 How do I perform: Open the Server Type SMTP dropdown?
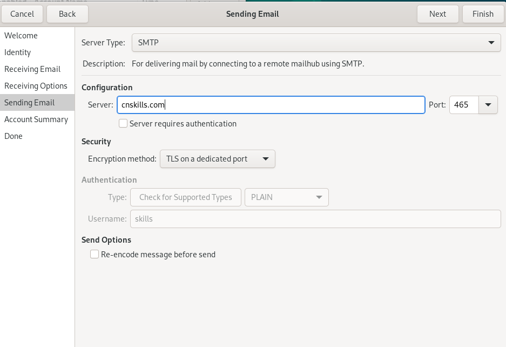[316, 43]
